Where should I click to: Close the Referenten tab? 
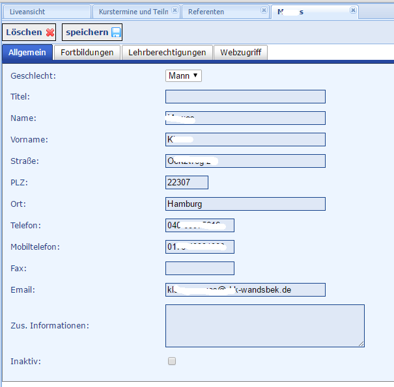click(264, 10)
